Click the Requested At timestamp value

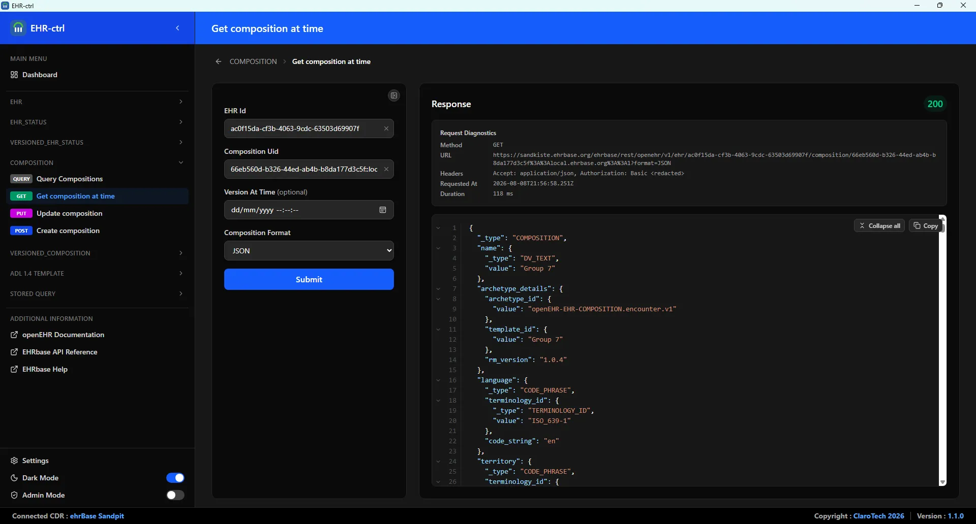coord(533,184)
